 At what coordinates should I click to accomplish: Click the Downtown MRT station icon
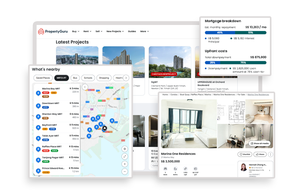[38, 106]
